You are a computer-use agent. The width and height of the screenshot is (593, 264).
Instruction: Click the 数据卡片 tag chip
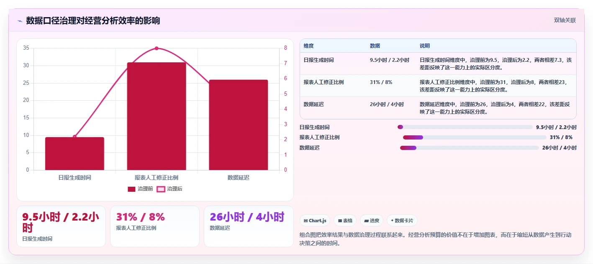[x=402, y=221]
